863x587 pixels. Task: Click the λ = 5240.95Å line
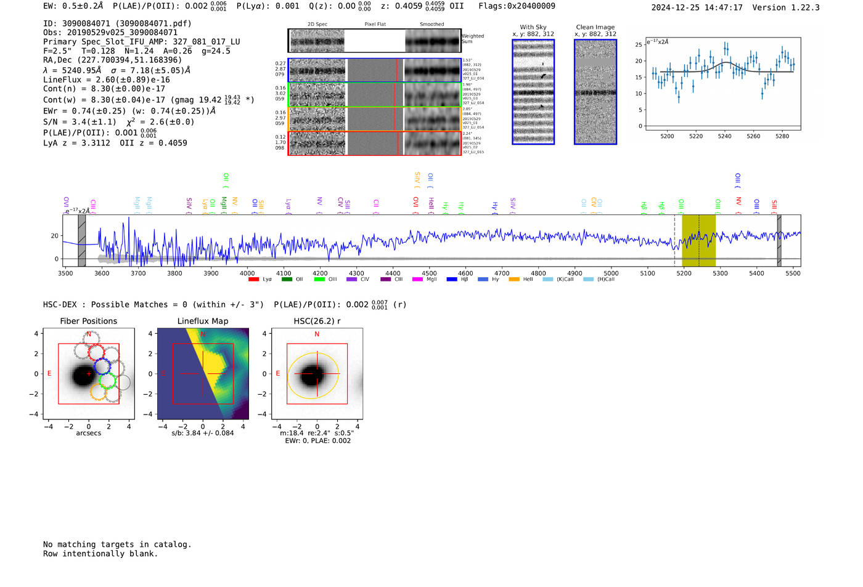tap(117, 70)
